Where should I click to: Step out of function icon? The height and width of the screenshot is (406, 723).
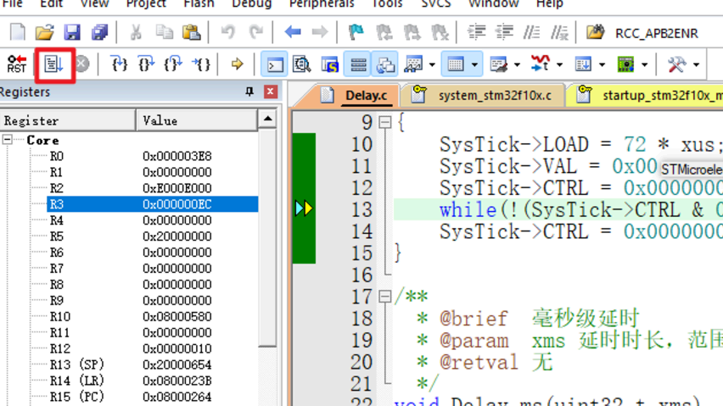pos(173,64)
